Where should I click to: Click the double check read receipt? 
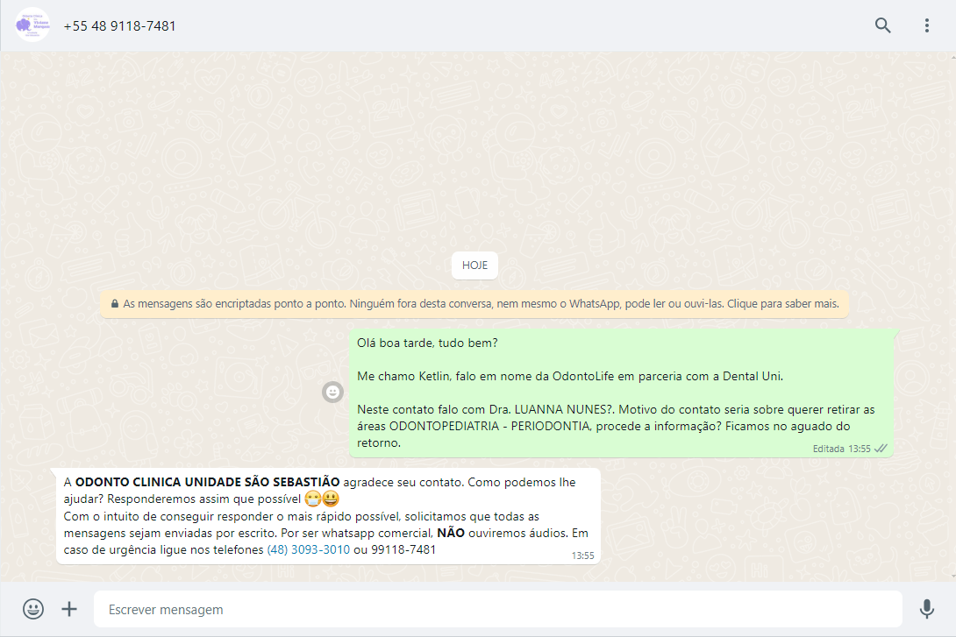coord(881,449)
